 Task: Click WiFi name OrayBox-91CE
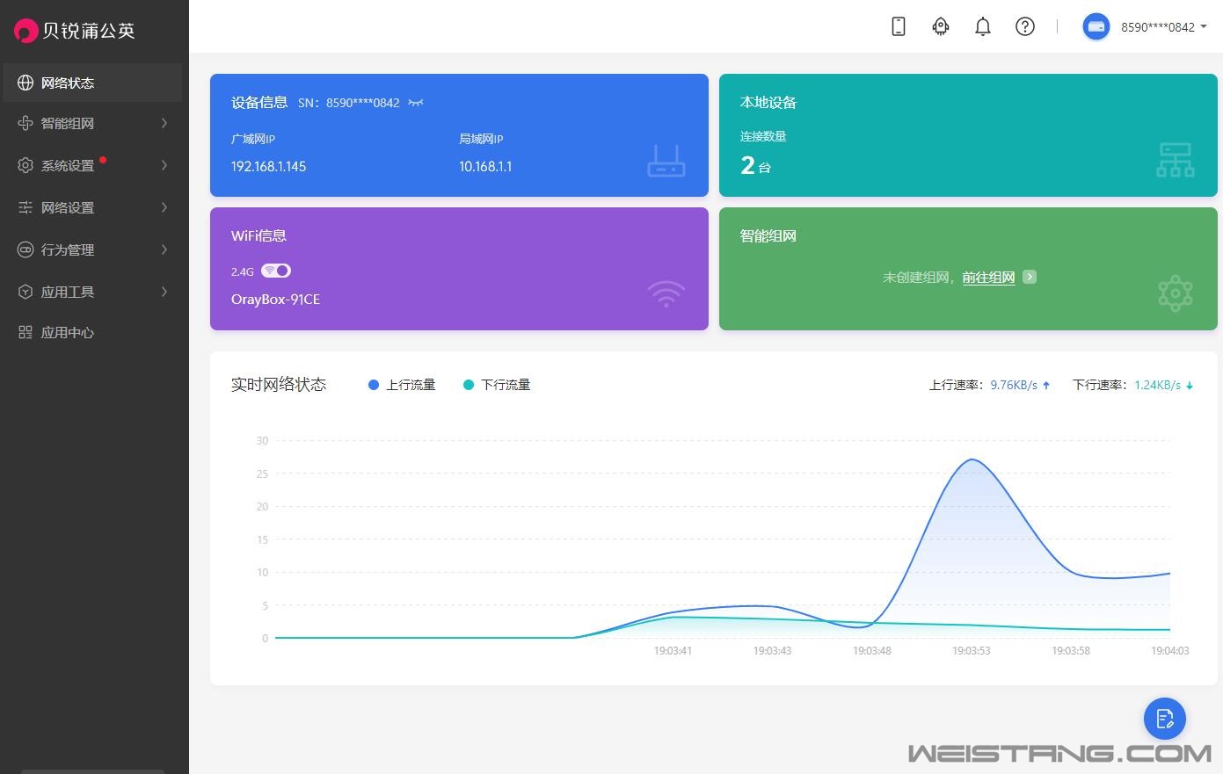pyautogui.click(x=275, y=300)
